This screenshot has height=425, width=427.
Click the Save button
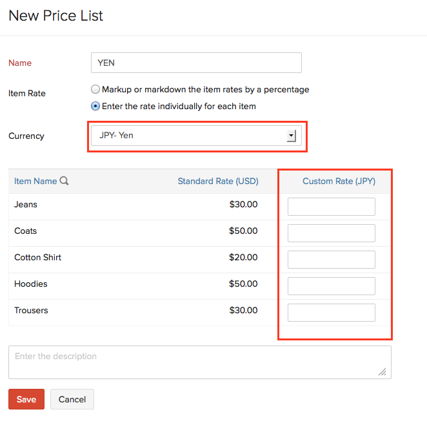[26, 399]
